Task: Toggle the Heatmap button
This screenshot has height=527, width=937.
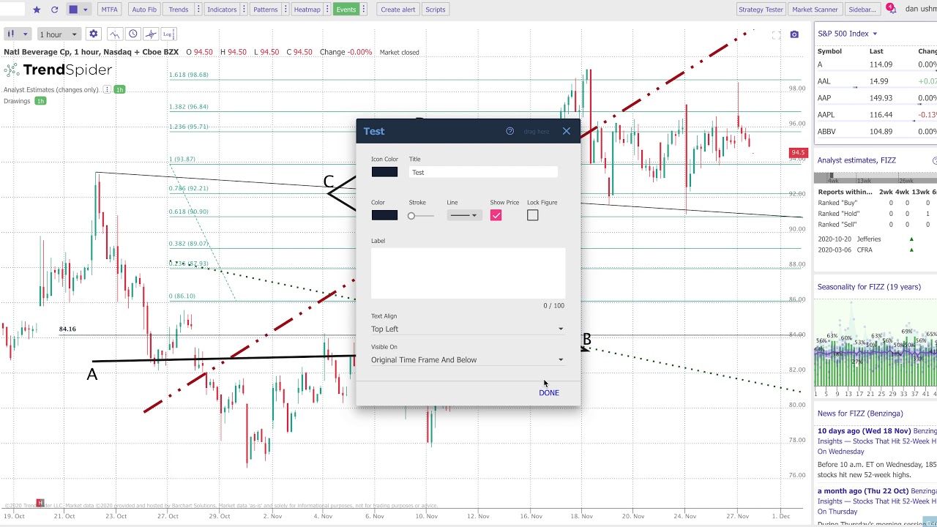Action: tap(307, 10)
